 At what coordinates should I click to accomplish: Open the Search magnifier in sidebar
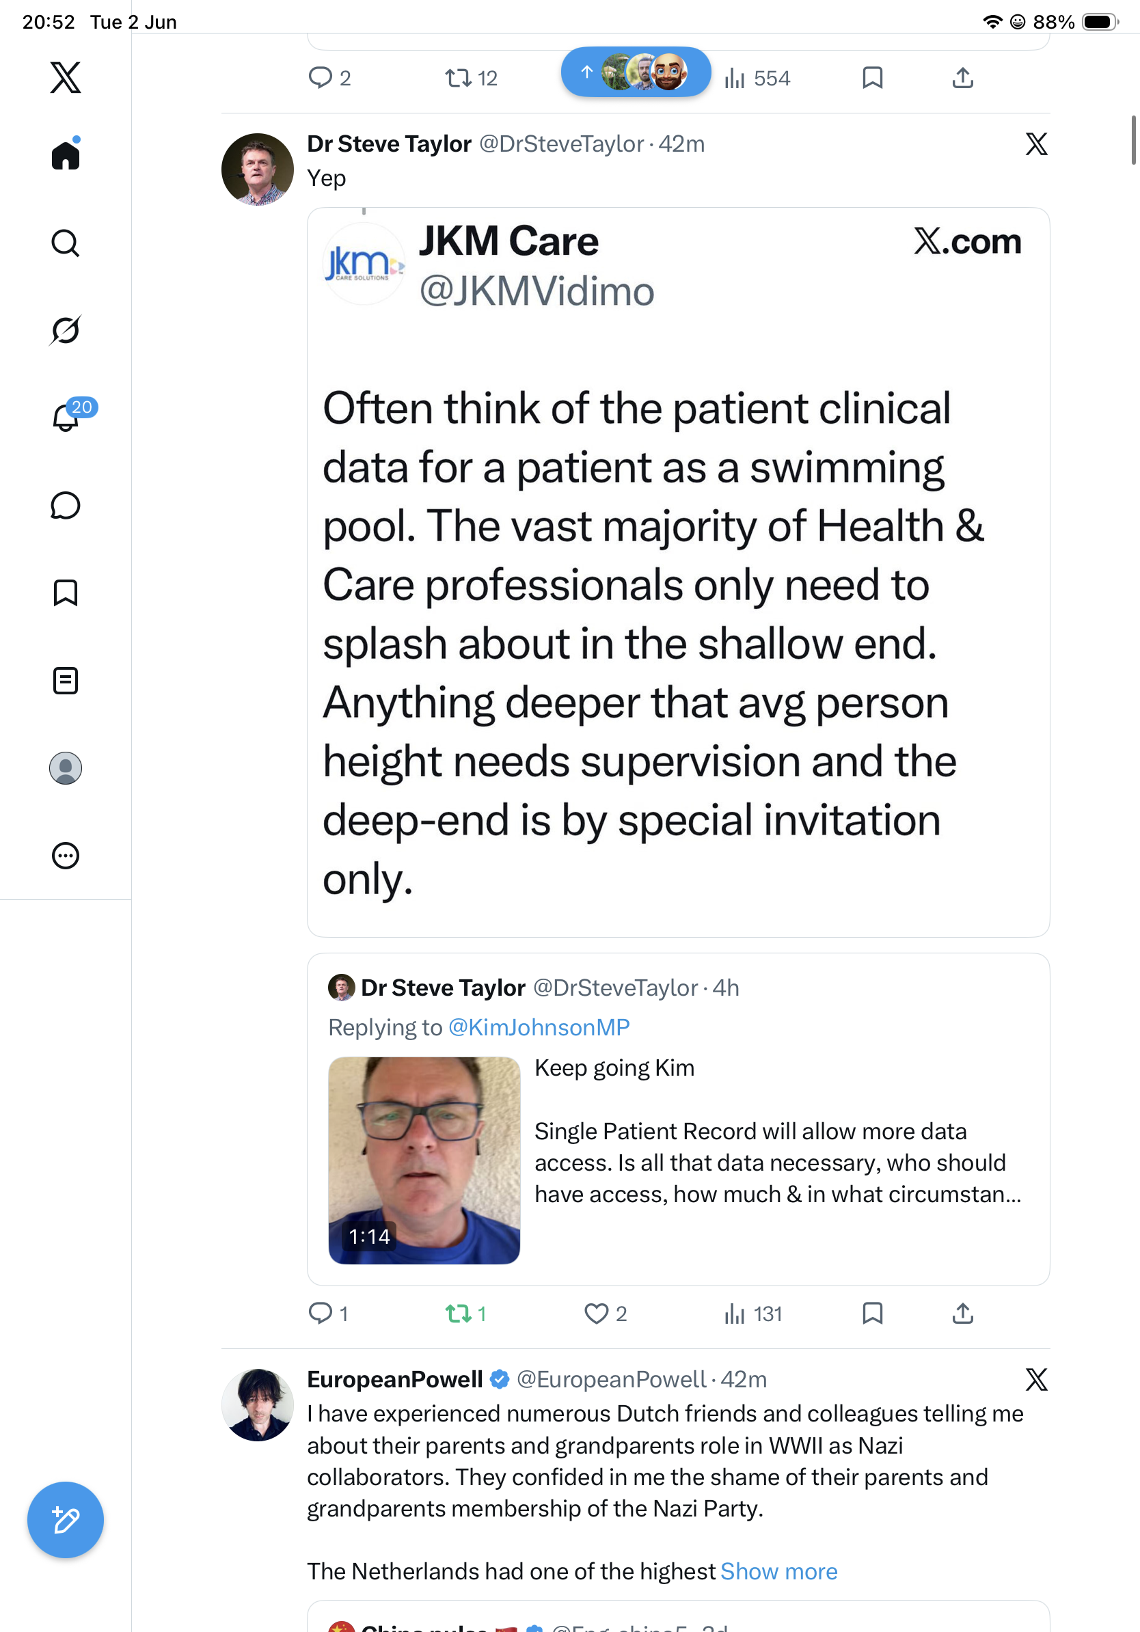click(66, 243)
